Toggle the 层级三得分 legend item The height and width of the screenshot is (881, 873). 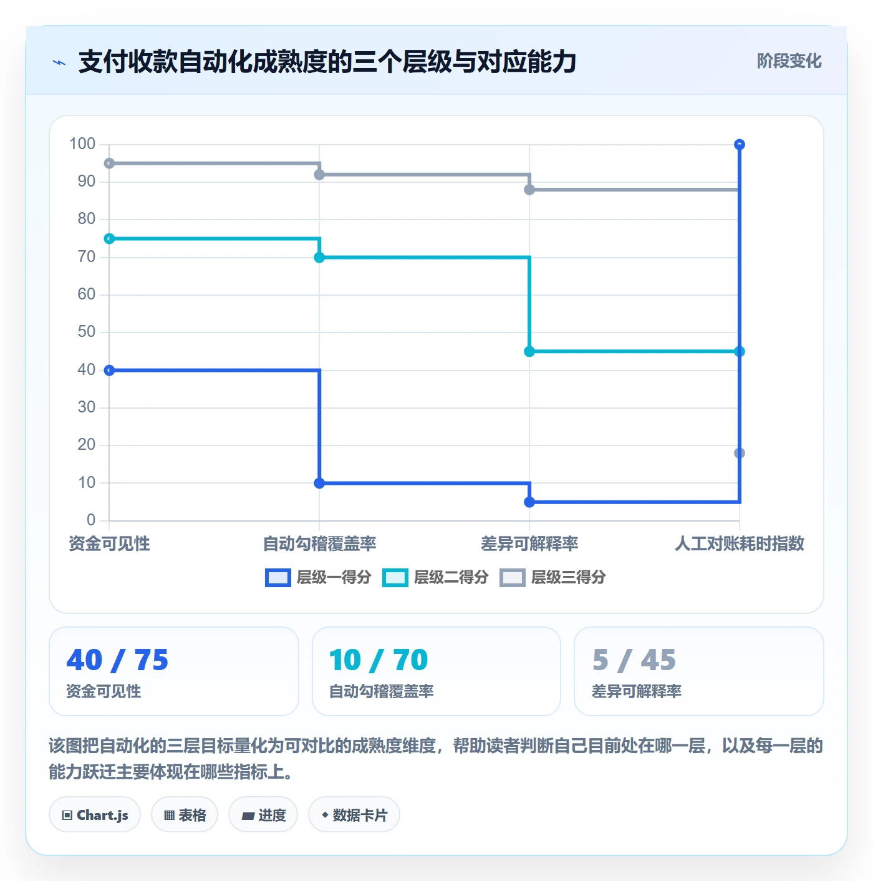click(x=552, y=578)
